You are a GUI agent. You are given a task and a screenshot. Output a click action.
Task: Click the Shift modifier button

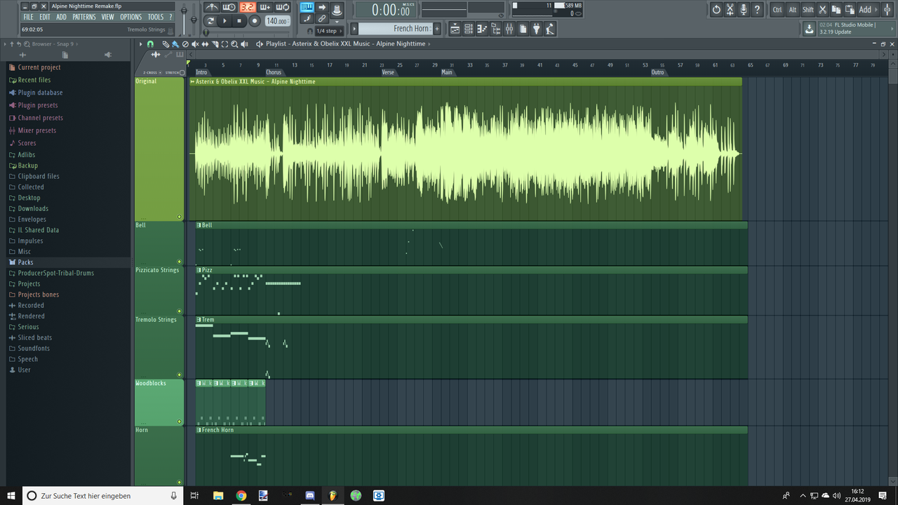point(808,10)
